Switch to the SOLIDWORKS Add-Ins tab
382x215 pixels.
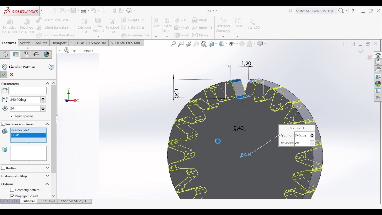tap(88, 43)
